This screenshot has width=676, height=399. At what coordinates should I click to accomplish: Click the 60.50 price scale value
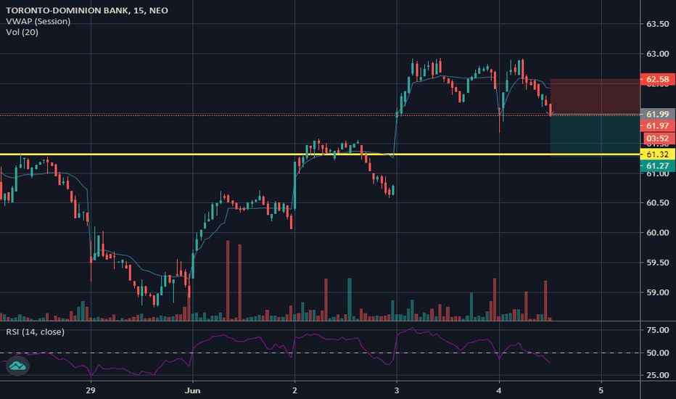pyautogui.click(x=657, y=202)
